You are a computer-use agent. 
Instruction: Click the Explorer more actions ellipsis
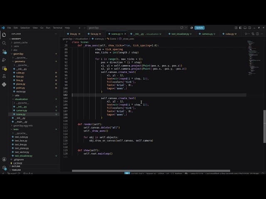coord(56,34)
